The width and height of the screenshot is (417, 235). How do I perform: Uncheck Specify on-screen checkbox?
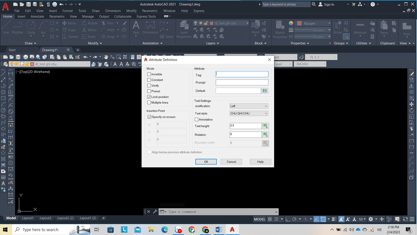[149, 117]
